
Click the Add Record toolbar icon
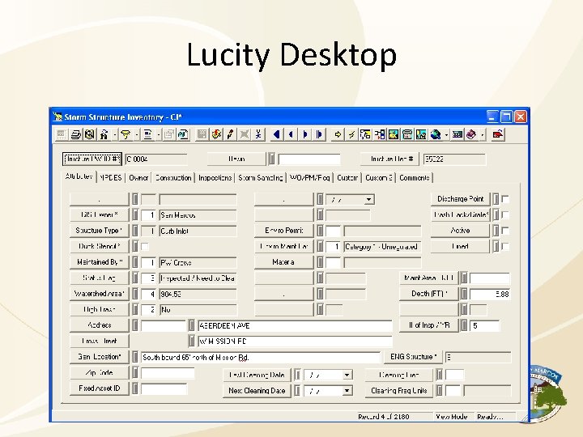[x=216, y=134]
